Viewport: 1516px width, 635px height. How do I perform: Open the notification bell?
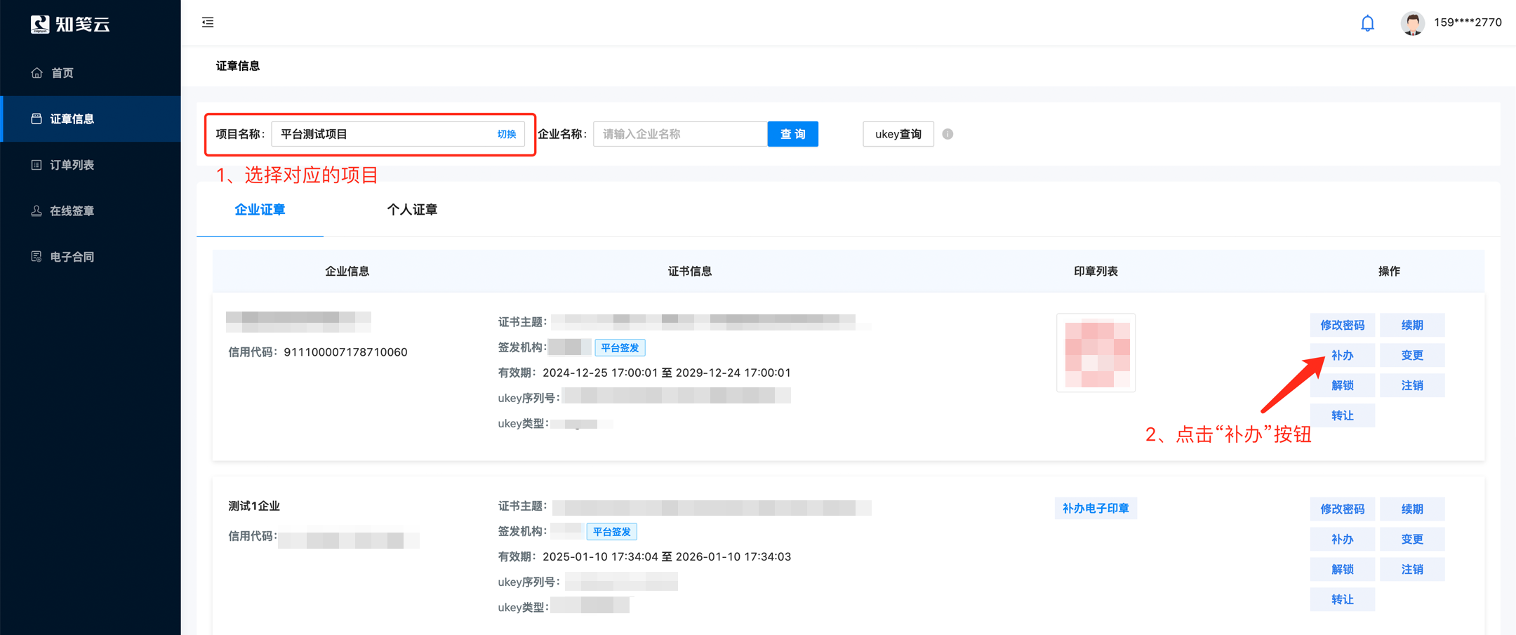pyautogui.click(x=1367, y=23)
